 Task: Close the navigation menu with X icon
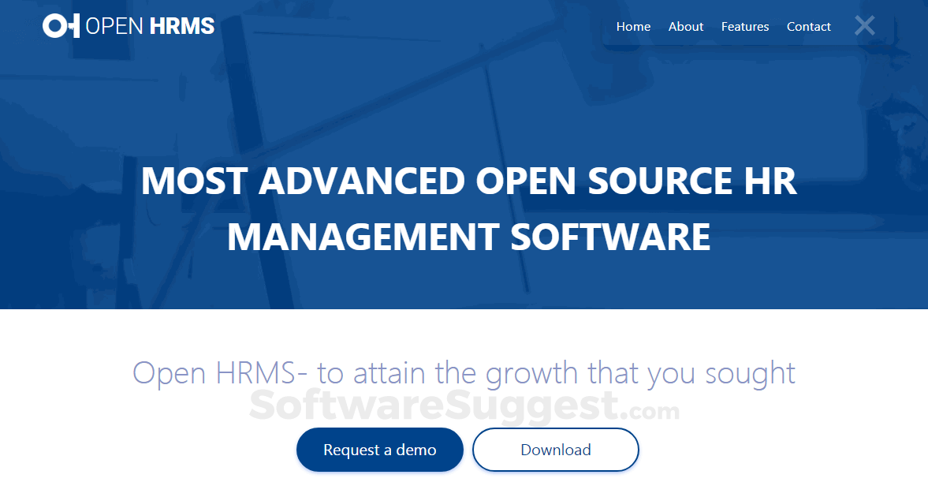865,25
